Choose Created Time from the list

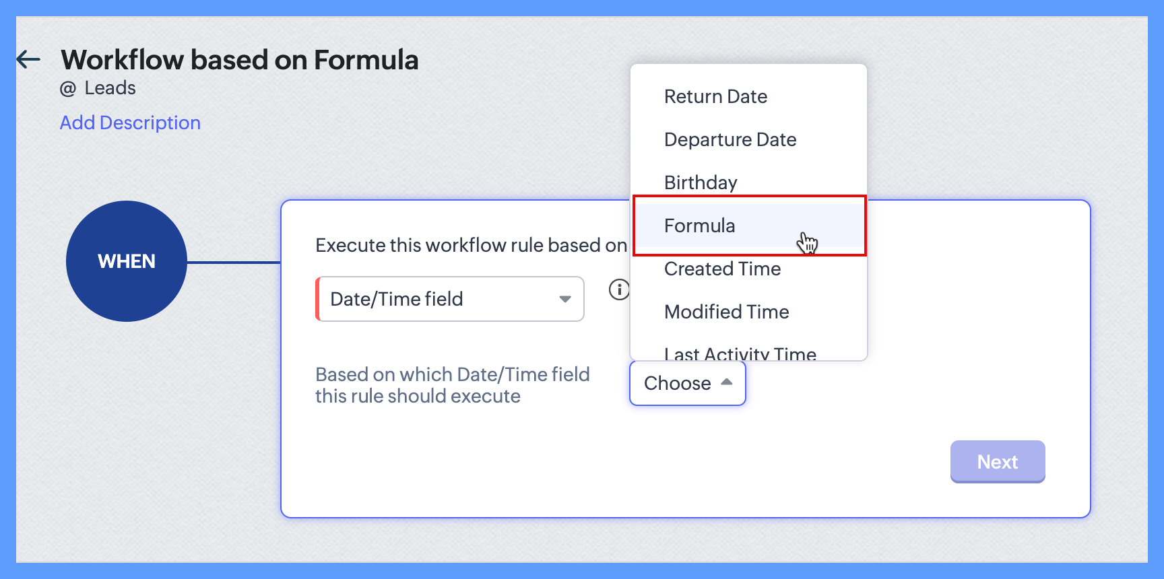coord(722,269)
